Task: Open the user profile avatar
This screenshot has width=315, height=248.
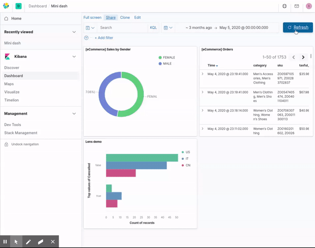Action: [309, 6]
